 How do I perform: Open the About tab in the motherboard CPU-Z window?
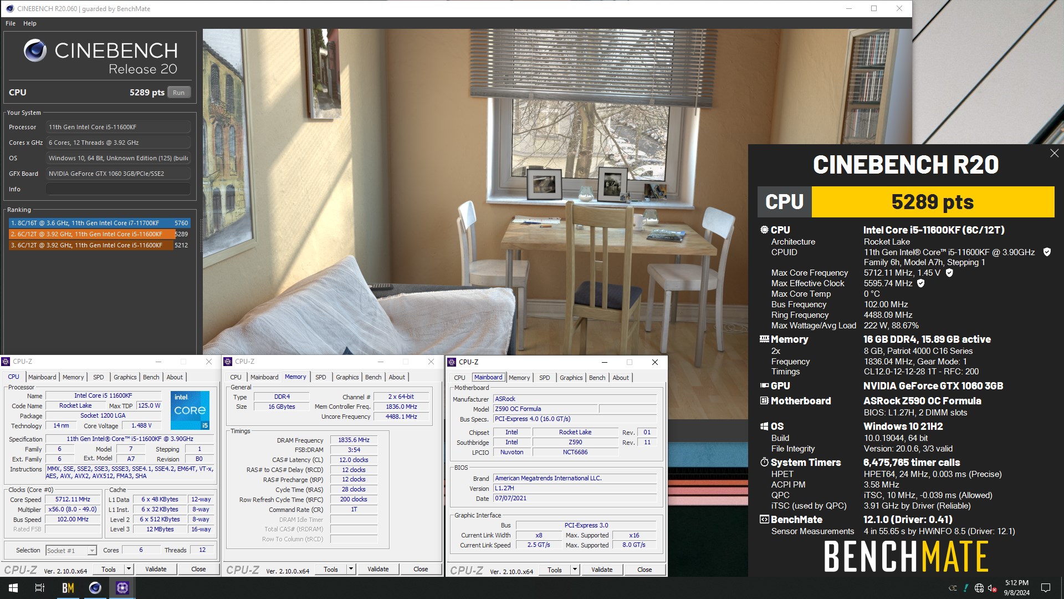621,378
